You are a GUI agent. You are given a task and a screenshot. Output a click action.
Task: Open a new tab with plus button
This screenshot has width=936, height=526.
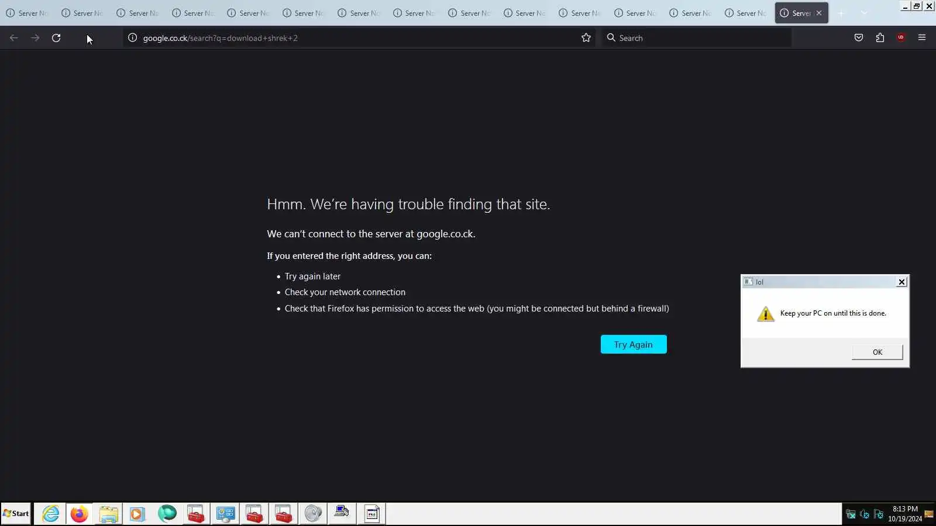click(841, 13)
